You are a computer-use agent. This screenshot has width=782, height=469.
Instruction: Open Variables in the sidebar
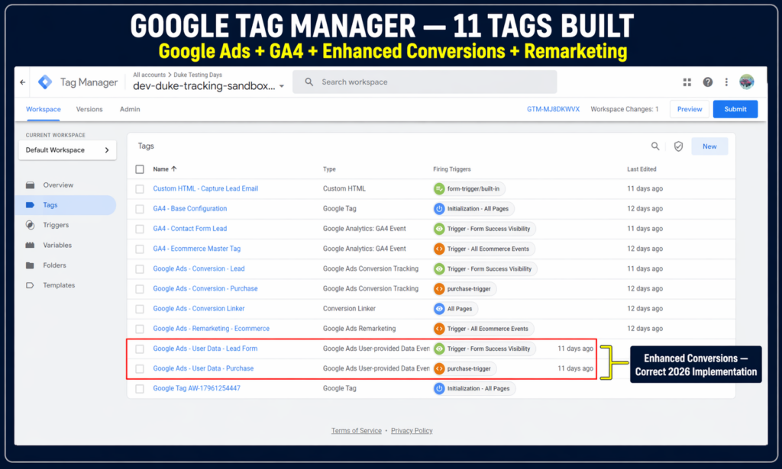click(57, 245)
